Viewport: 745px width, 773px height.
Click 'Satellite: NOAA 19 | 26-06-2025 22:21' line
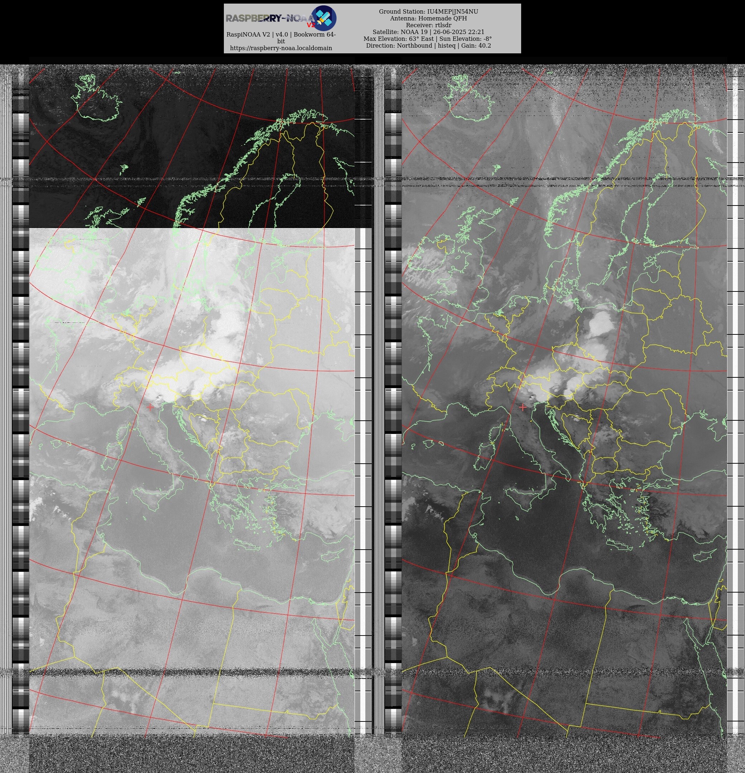tap(428, 32)
